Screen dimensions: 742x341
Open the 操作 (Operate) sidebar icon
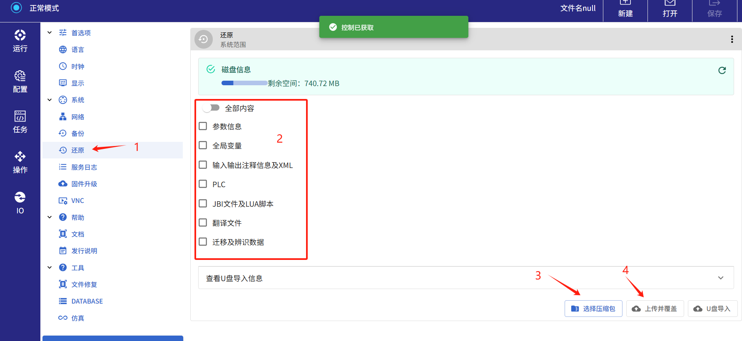click(20, 162)
